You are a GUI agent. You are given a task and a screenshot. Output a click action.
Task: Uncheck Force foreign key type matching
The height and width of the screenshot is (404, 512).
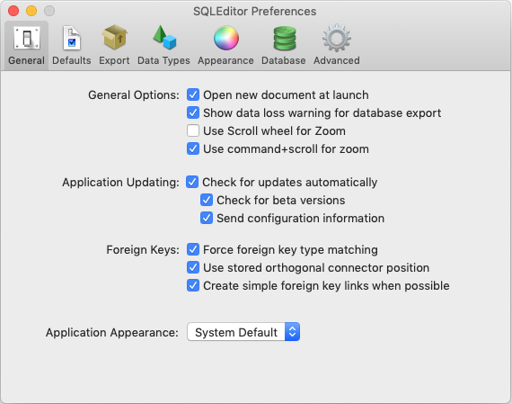pyautogui.click(x=193, y=249)
